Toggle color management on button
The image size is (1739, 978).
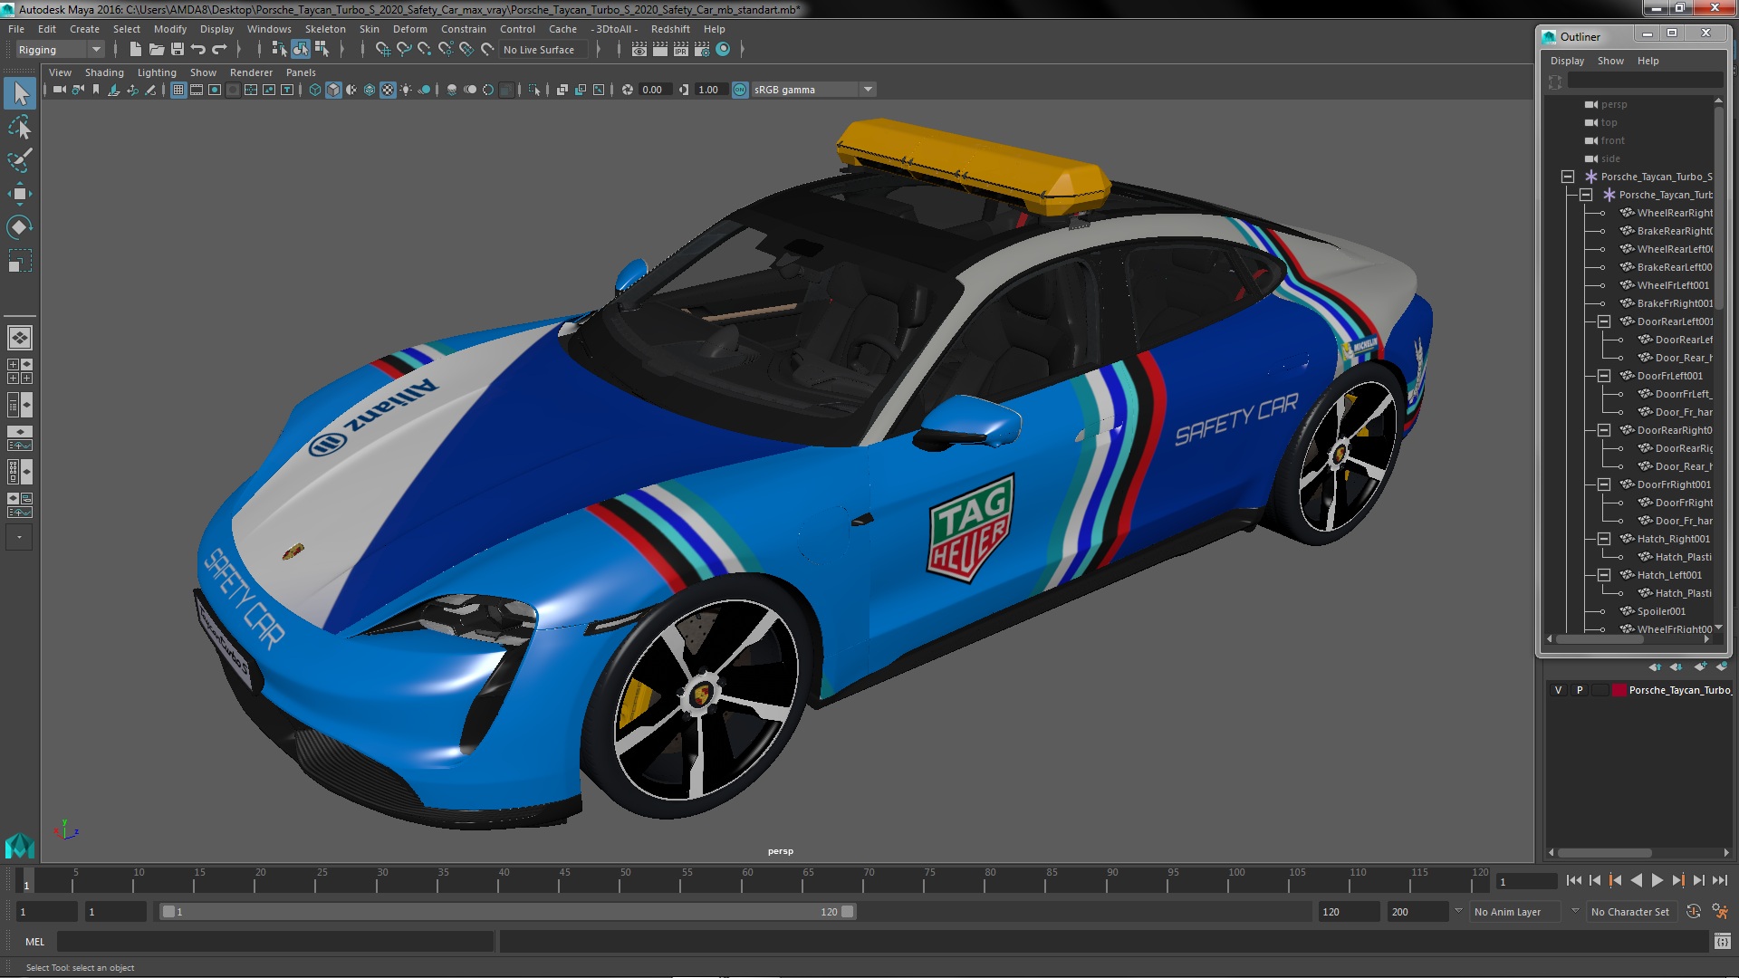(740, 90)
